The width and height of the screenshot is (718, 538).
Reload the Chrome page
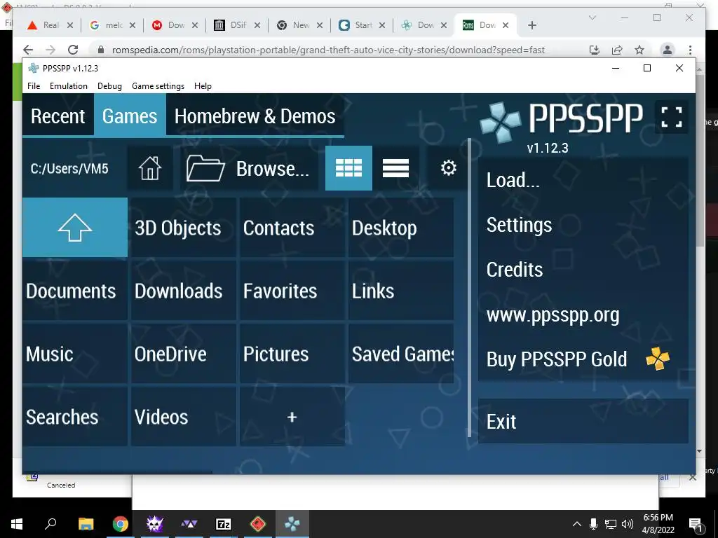(x=73, y=50)
